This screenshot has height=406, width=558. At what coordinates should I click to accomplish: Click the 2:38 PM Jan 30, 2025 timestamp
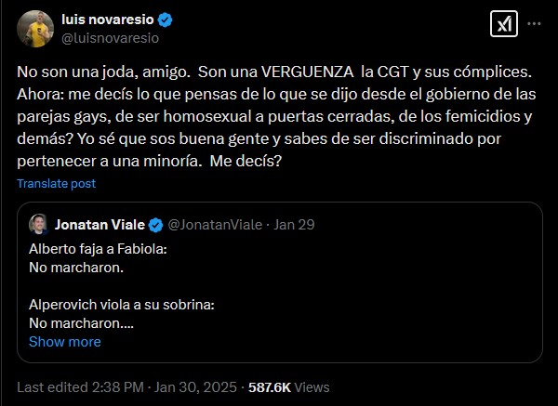(x=177, y=386)
